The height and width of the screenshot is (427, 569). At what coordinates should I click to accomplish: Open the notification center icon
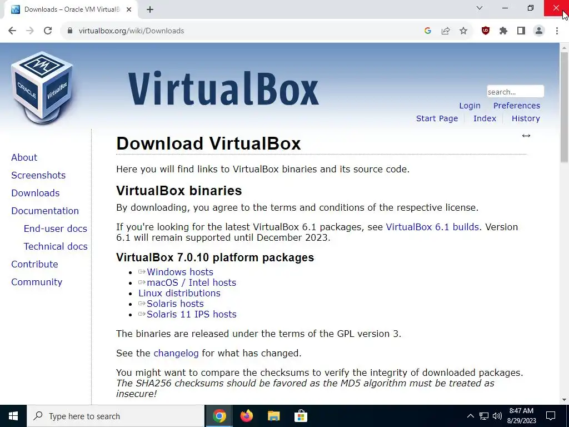pos(551,416)
